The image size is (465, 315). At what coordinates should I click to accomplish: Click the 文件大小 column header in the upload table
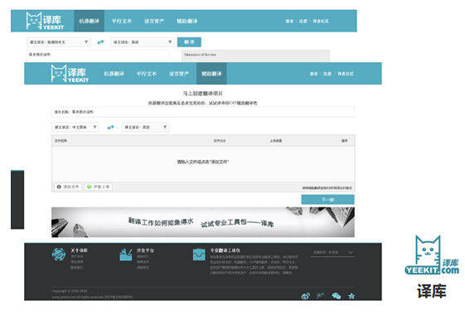pyautogui.click(x=220, y=141)
